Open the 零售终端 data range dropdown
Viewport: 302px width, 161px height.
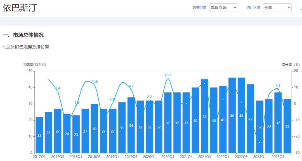(223, 8)
